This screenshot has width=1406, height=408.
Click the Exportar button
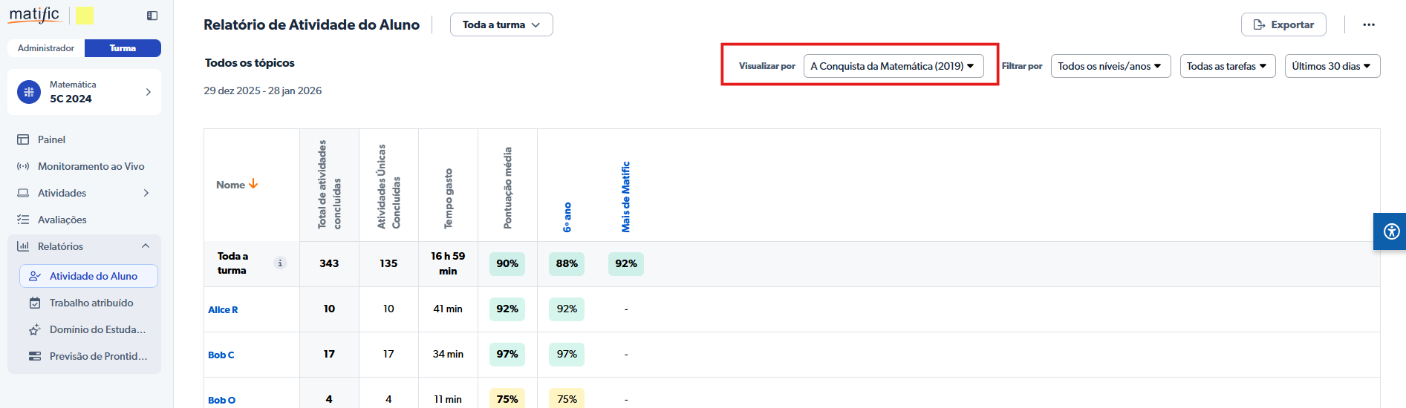tap(1283, 24)
